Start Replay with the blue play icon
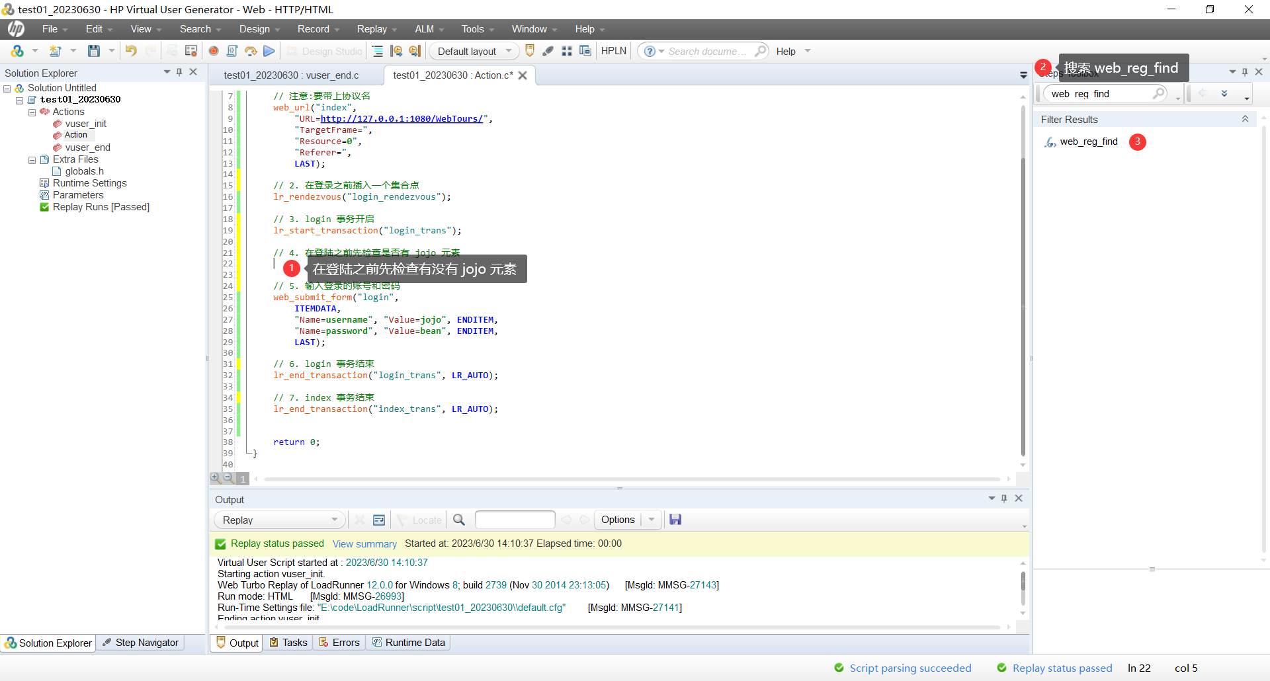 point(269,51)
